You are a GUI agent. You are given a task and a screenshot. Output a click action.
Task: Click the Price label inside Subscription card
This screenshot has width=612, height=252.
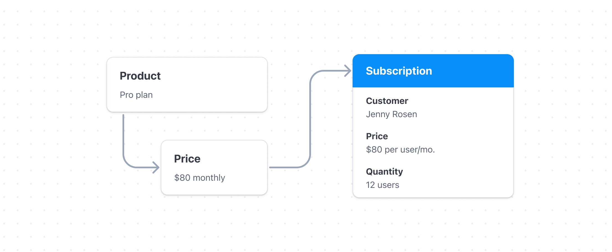click(377, 136)
